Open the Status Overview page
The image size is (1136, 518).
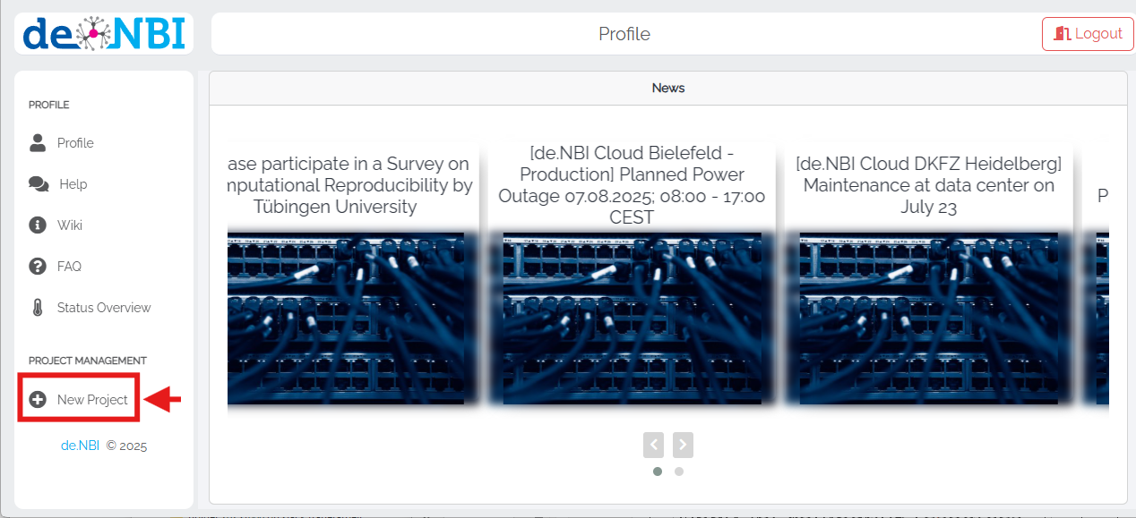pos(104,308)
